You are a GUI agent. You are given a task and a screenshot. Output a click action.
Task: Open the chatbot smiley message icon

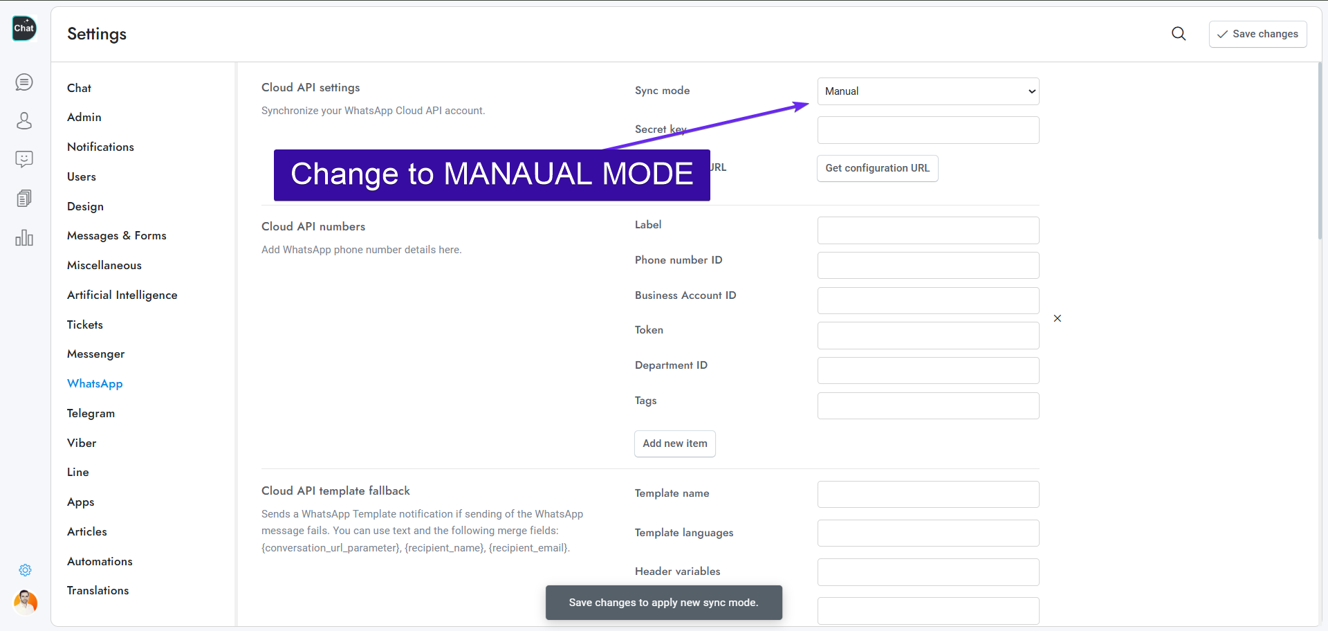(x=24, y=160)
